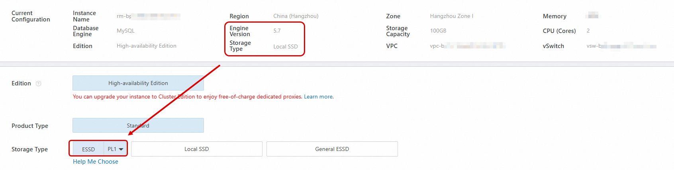This screenshot has width=674, height=170.
Task: Select the Standard product type
Action: pyautogui.click(x=138, y=126)
